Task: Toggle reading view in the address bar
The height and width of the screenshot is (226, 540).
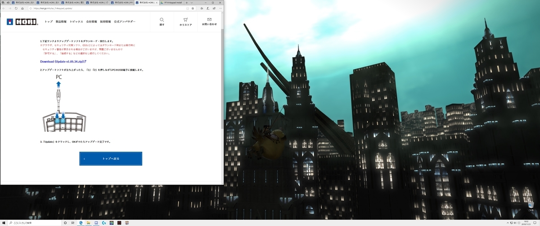Action: point(187,9)
